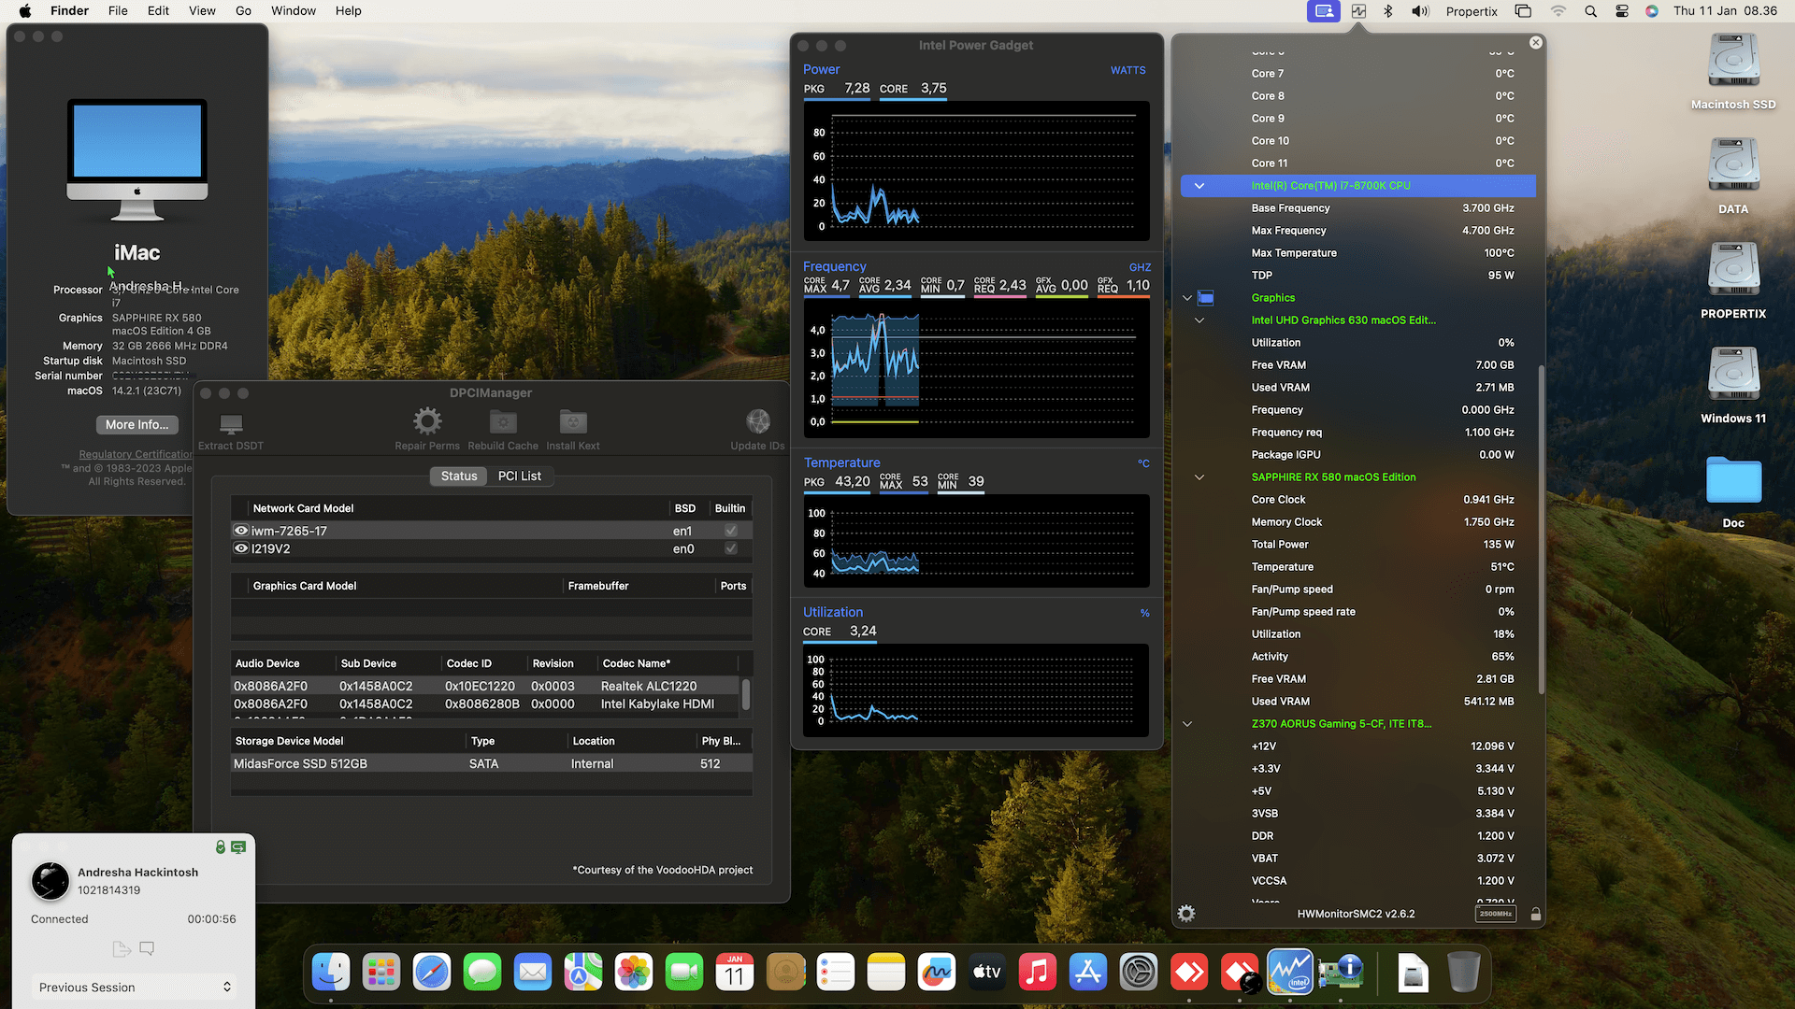Toggle the eye icon for I219V2
This screenshot has width=1795, height=1009.
tap(240, 548)
